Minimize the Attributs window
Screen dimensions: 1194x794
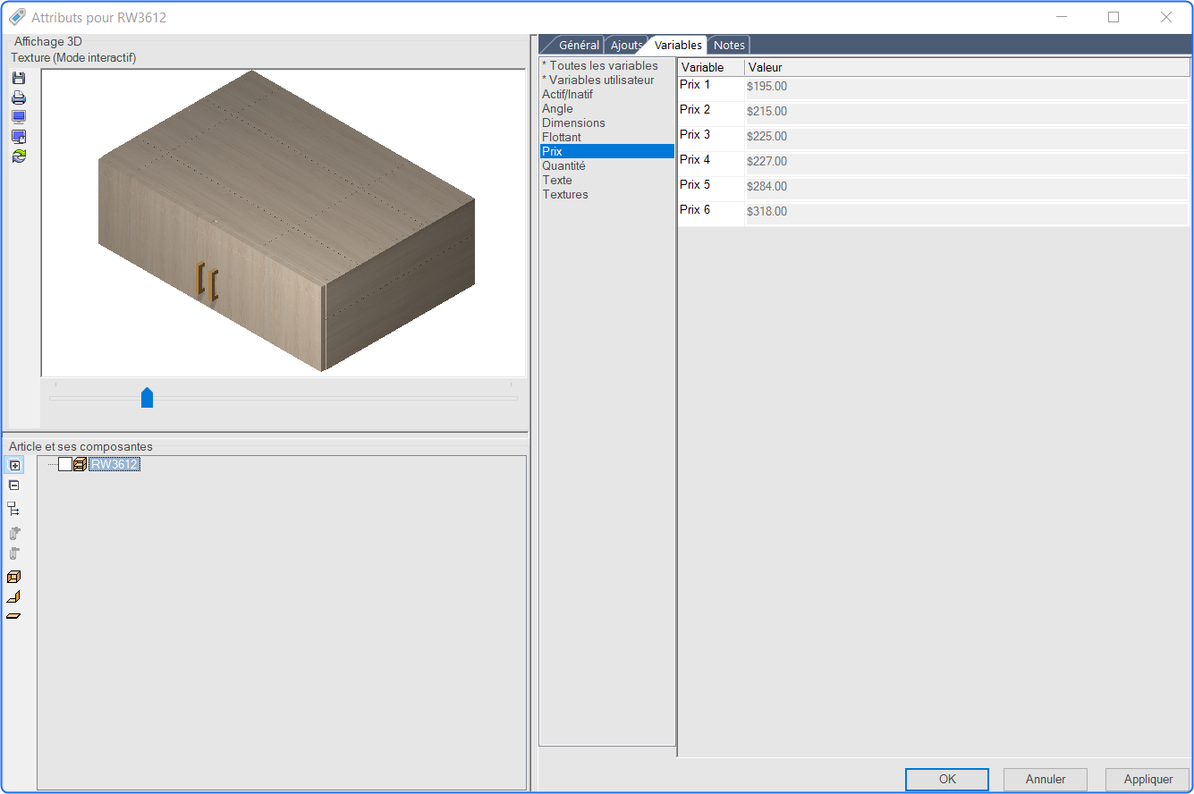1062,17
